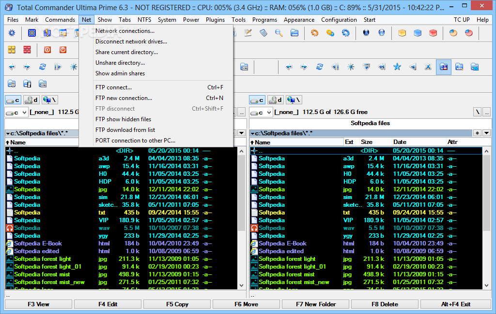Click the downward triangle filter icon
496x314 pixels.
pos(366,67)
